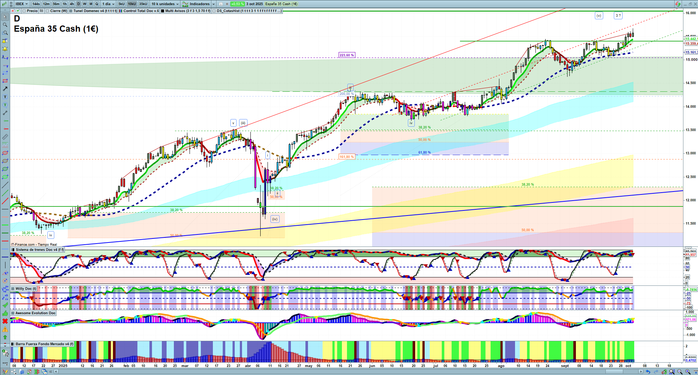Click the '223,60 %' Fibonacci label
Screen dimensions: 698x375
tap(347, 55)
